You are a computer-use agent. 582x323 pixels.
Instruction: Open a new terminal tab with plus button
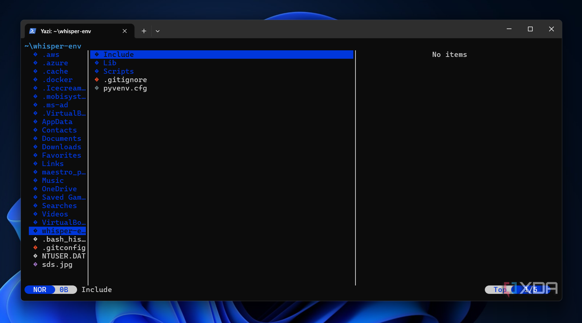pyautogui.click(x=144, y=31)
